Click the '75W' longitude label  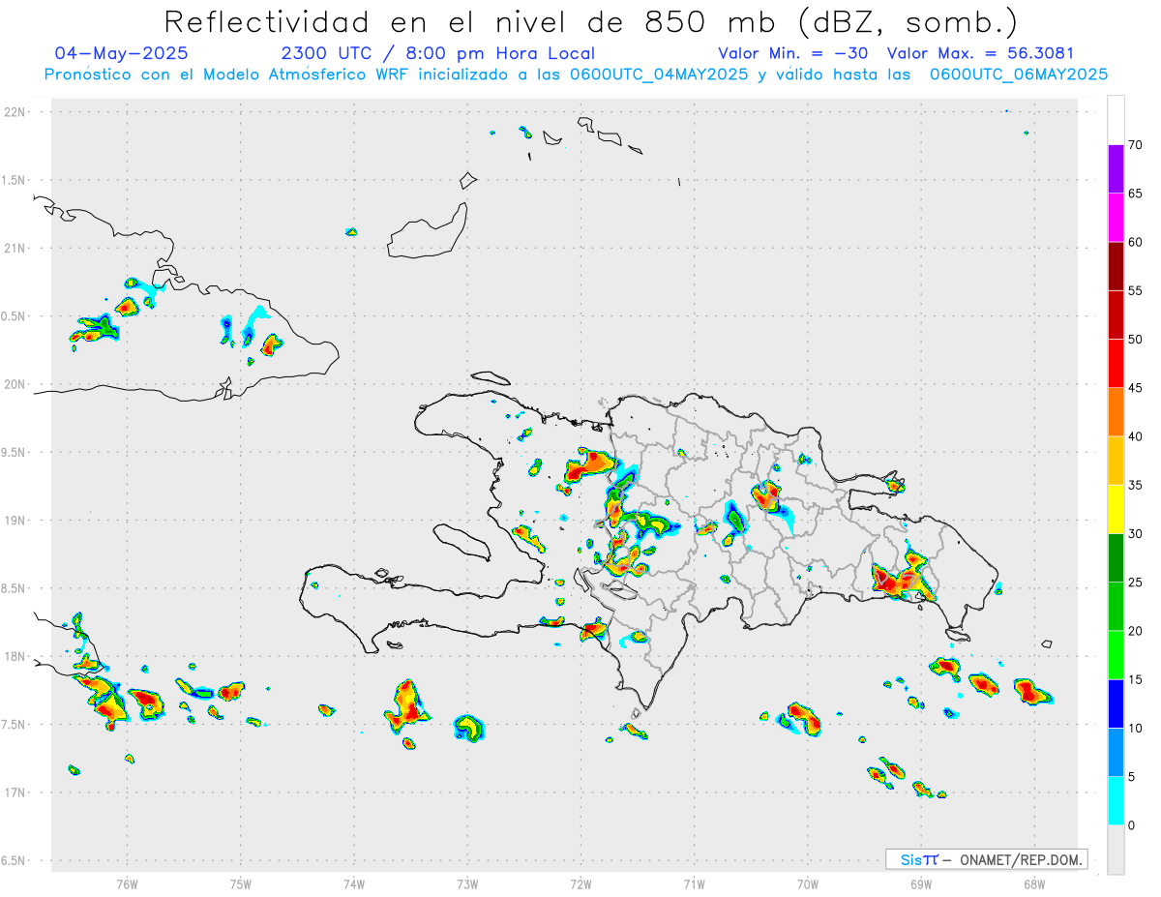tap(240, 884)
